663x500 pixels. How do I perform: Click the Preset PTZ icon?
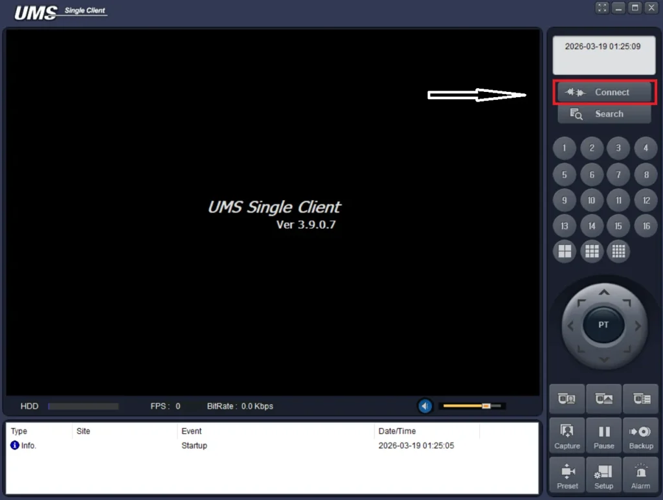click(x=567, y=475)
